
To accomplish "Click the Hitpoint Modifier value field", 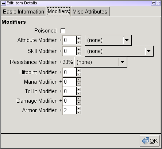I will point(70,72).
